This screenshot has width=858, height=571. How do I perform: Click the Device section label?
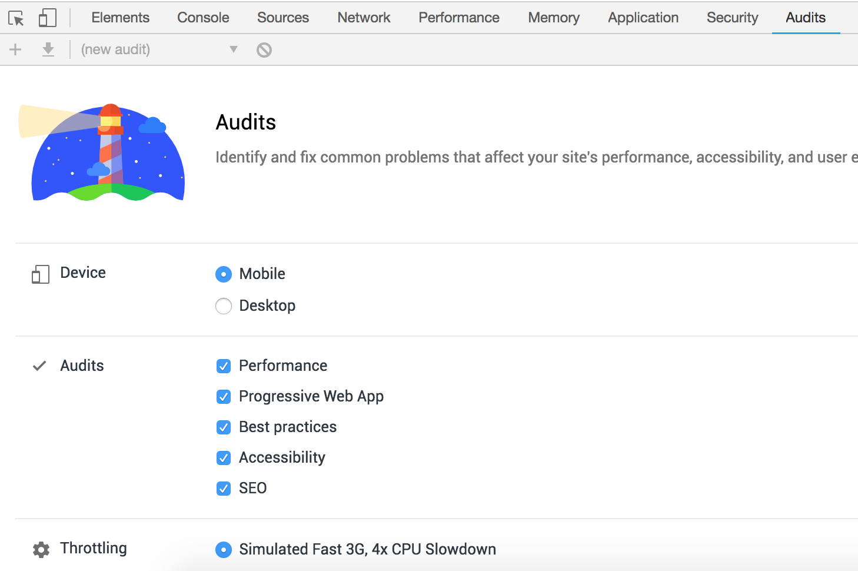[83, 273]
